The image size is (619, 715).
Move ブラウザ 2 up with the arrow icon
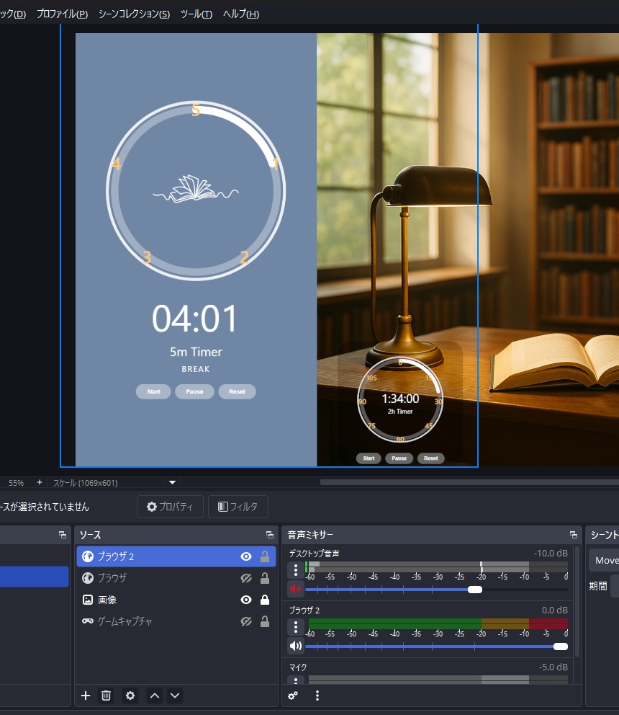pos(154,696)
